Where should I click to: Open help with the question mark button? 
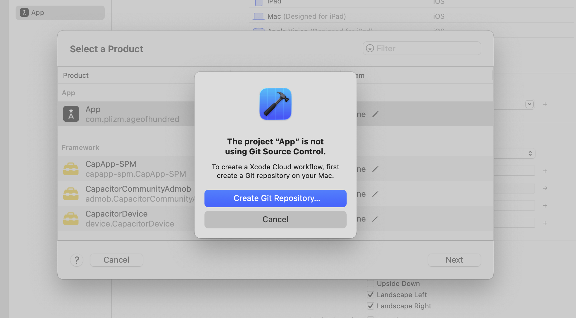click(x=77, y=260)
